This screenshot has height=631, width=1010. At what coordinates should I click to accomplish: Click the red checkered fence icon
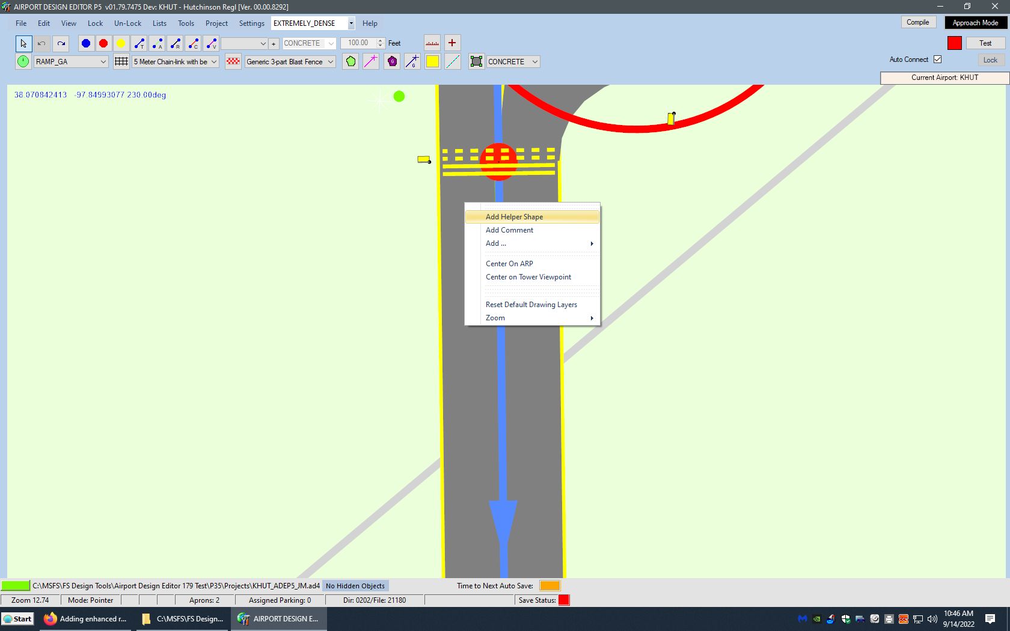click(x=233, y=61)
